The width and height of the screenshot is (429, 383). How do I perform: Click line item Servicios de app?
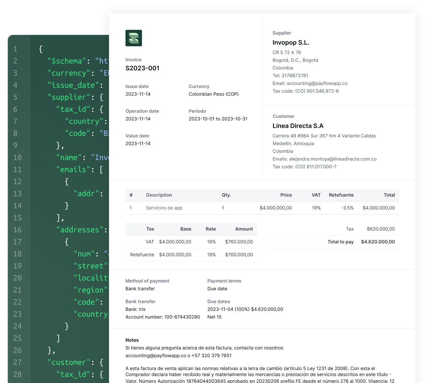point(164,208)
